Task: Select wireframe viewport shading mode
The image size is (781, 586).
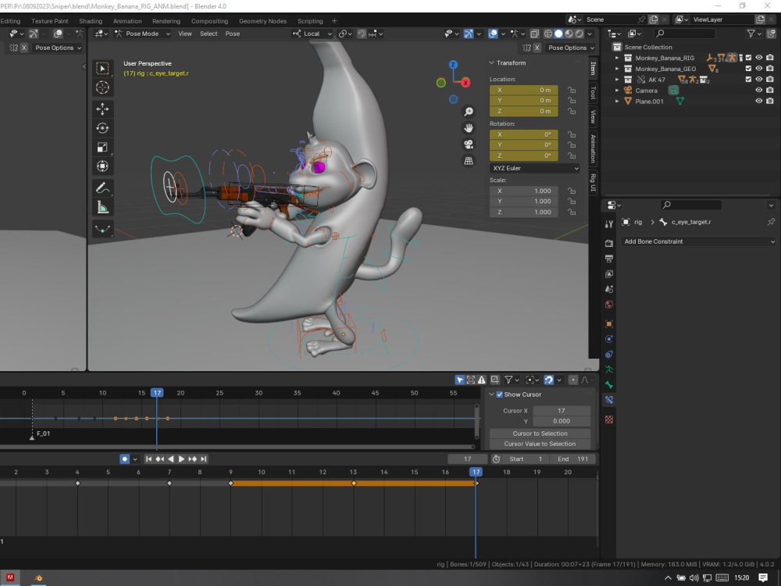Action: click(x=548, y=34)
